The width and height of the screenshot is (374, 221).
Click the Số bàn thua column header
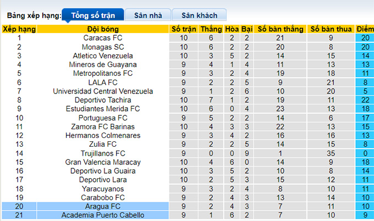pos(331,29)
